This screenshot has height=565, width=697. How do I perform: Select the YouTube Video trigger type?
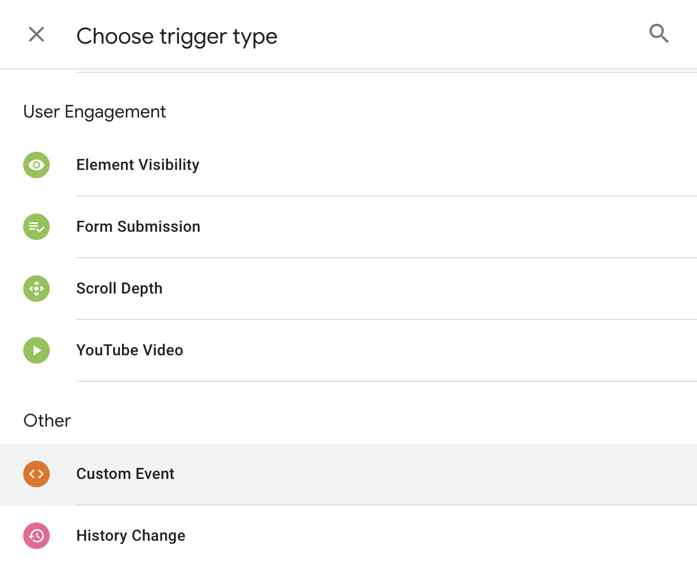click(x=348, y=350)
